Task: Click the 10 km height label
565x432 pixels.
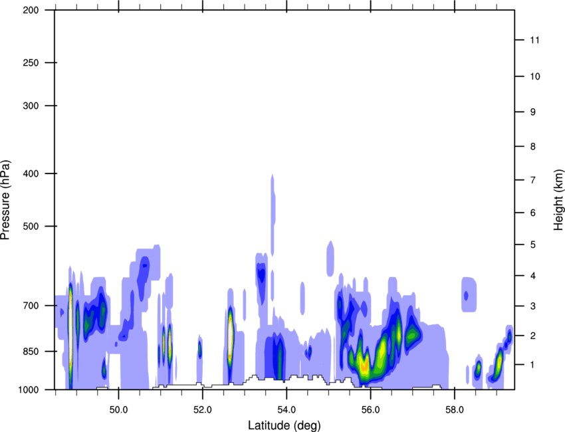Action: point(535,76)
